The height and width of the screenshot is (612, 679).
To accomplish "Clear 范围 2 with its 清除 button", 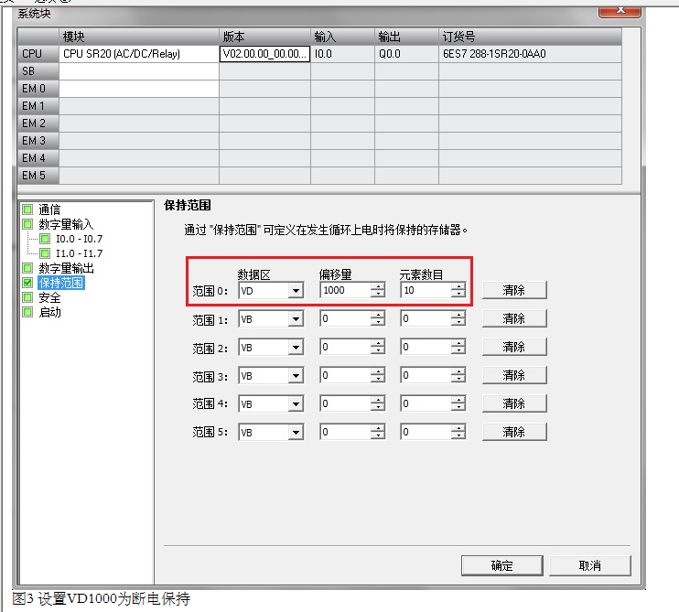I will [x=514, y=347].
